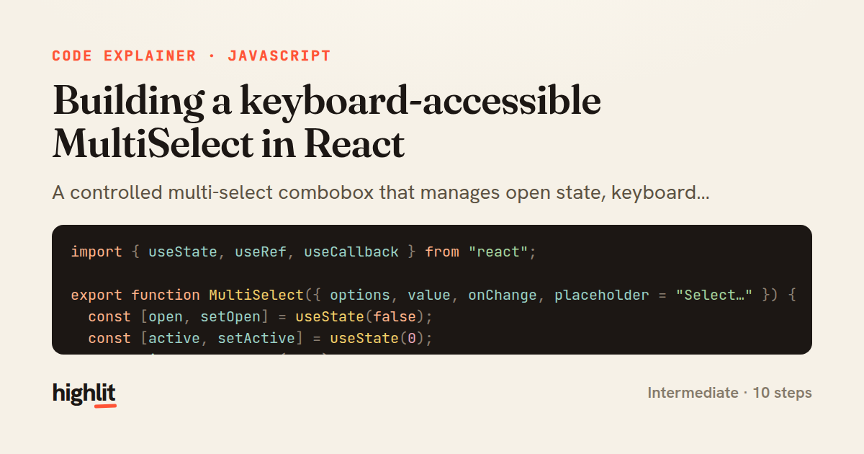Click the 'export function MultiSelect' code line
The height and width of the screenshot is (454, 864).
[x=433, y=295]
